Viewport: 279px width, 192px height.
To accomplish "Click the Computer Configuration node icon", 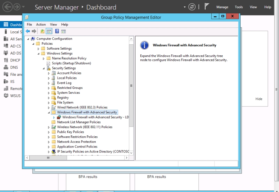I will click(33, 39).
